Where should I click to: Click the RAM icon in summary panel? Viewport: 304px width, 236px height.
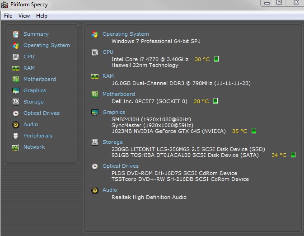coord(95,76)
